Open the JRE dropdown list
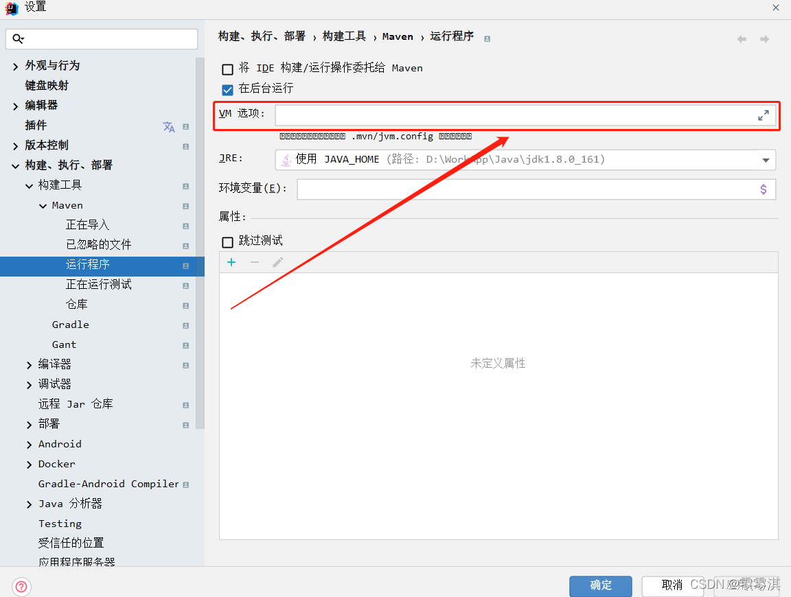 coord(766,160)
